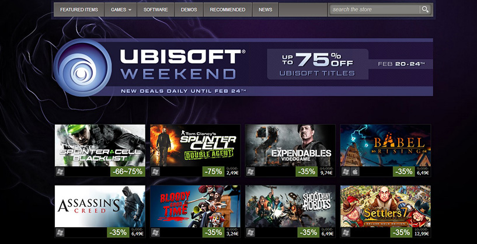This screenshot has height=244, width=477.
Task: Open The Expendables 2 Videogame thumbnail
Action: pos(290,145)
